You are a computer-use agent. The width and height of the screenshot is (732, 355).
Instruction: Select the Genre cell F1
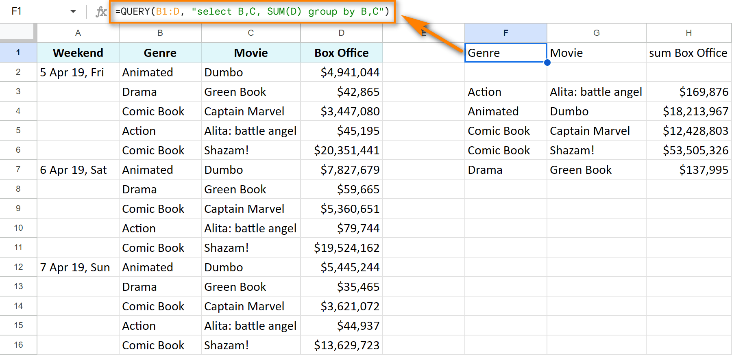tap(506, 53)
